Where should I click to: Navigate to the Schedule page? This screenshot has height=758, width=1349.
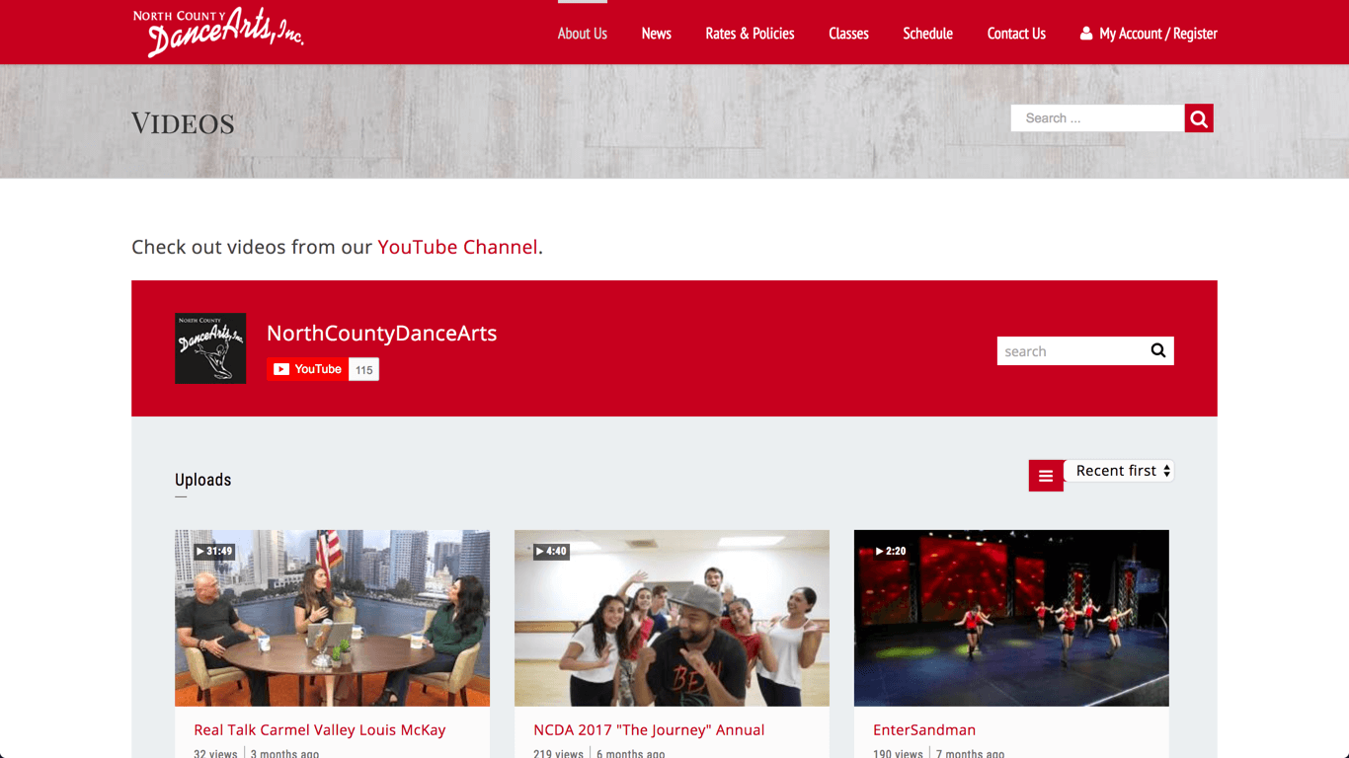click(927, 34)
